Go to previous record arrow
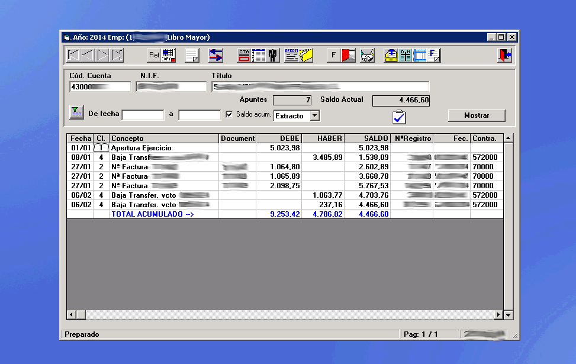The image size is (576, 364). 88,55
